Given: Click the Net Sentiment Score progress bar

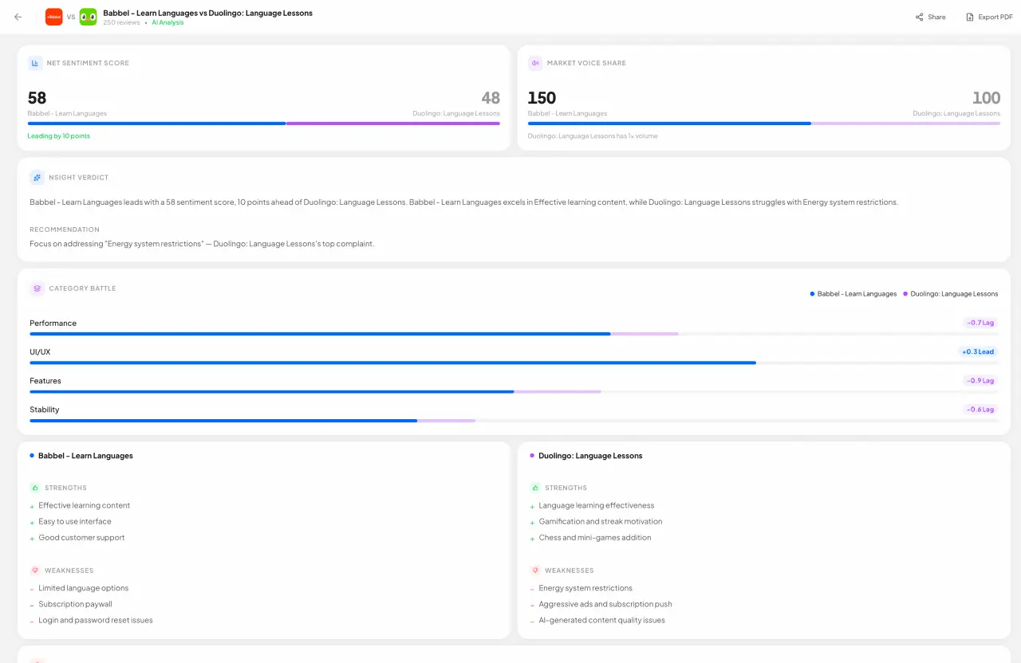Looking at the screenshot, I should 264,124.
